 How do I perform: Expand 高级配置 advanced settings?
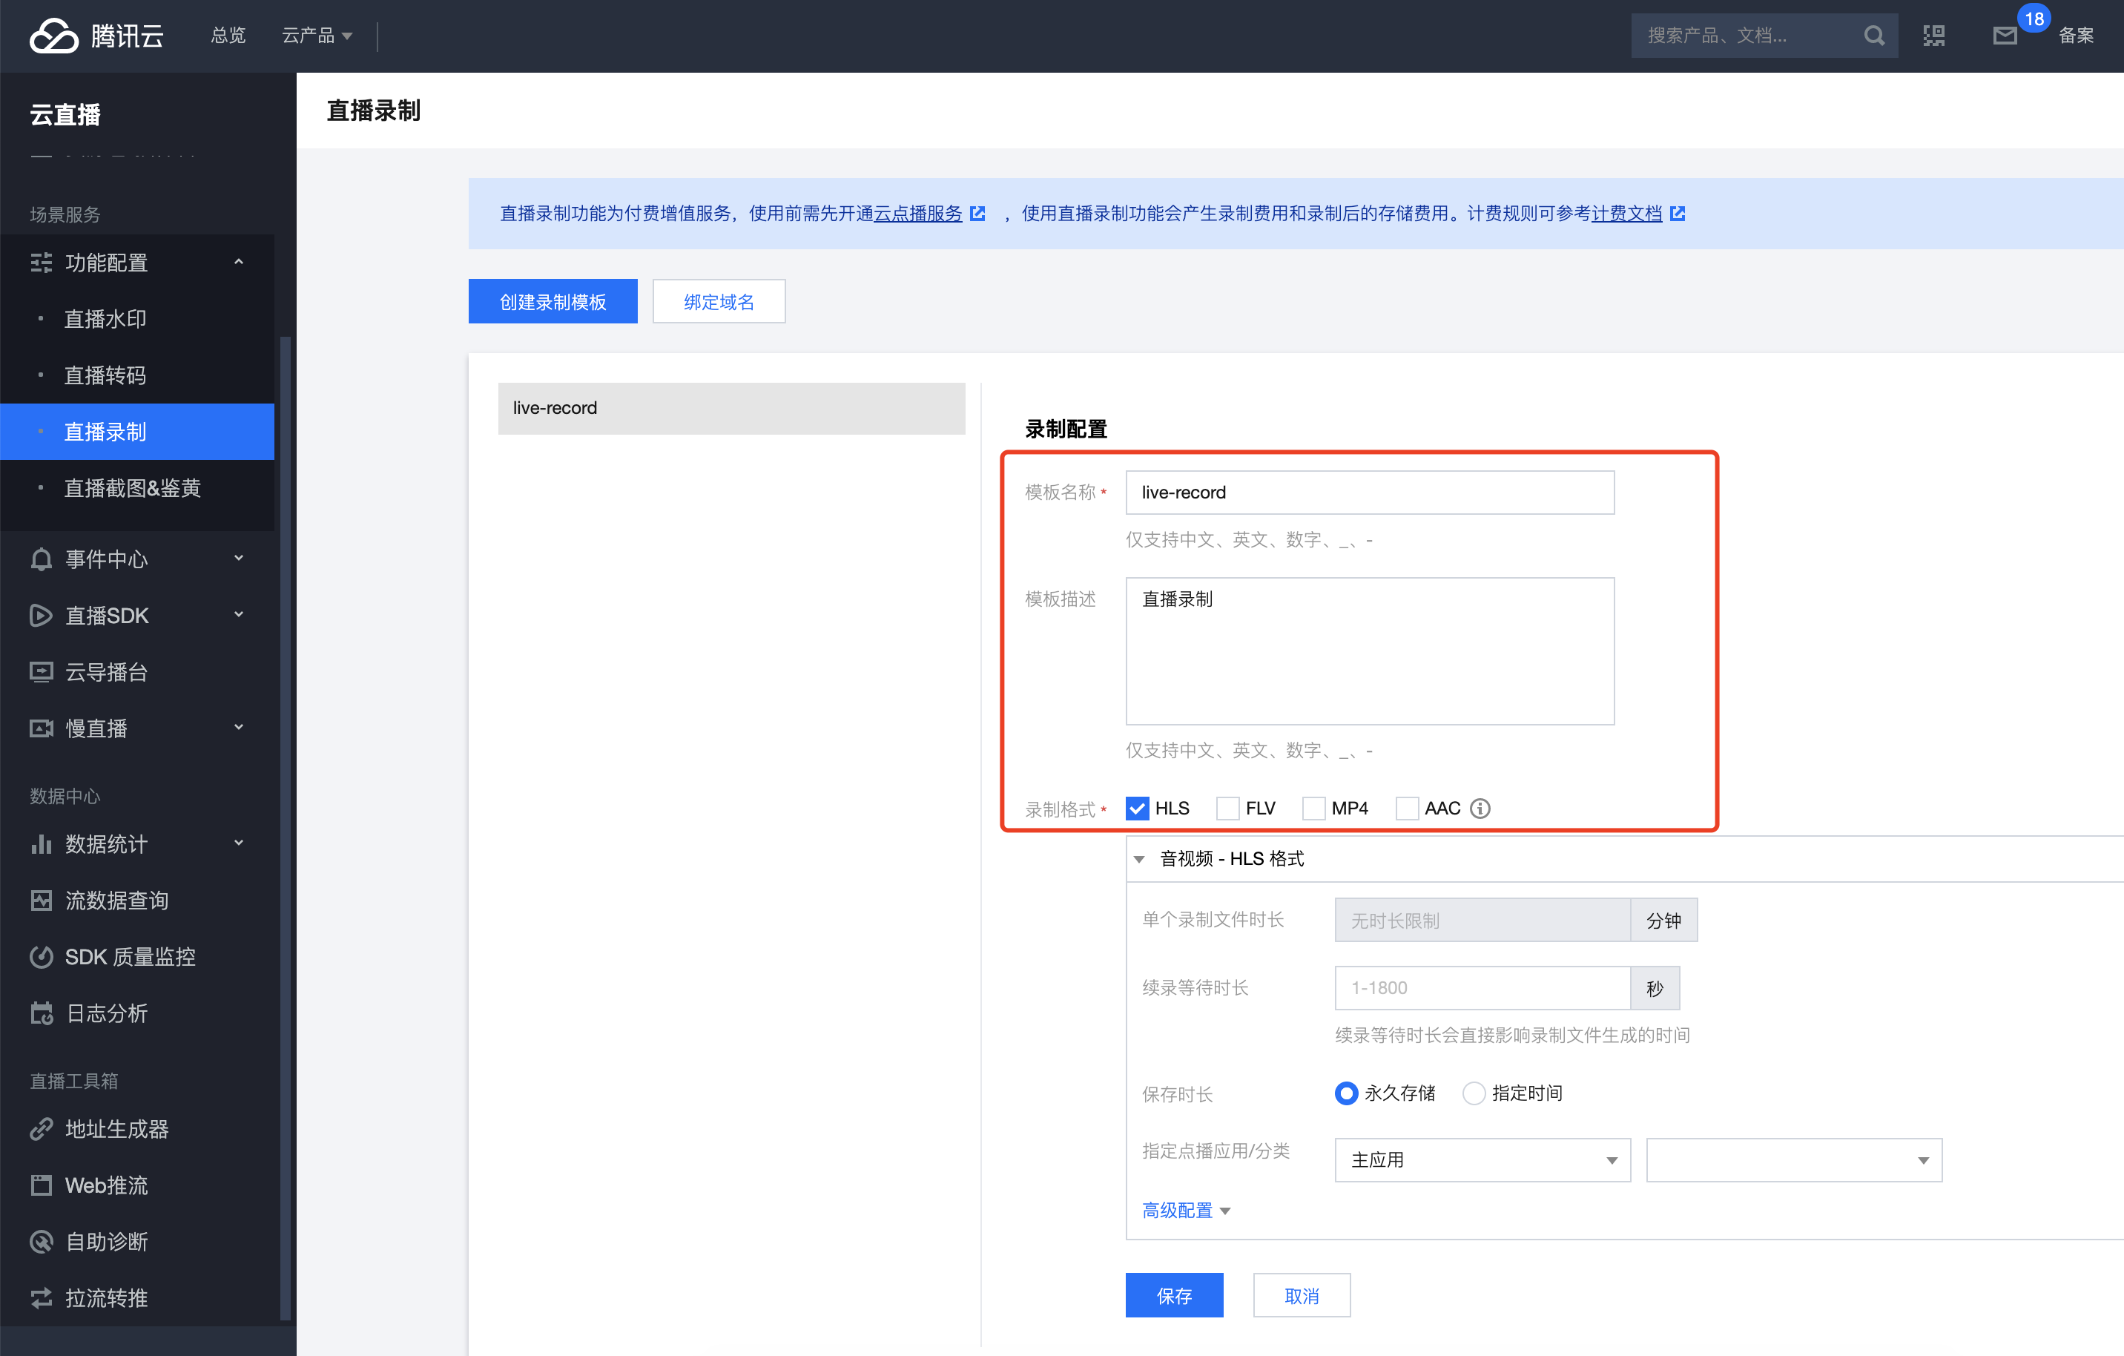(x=1186, y=1211)
